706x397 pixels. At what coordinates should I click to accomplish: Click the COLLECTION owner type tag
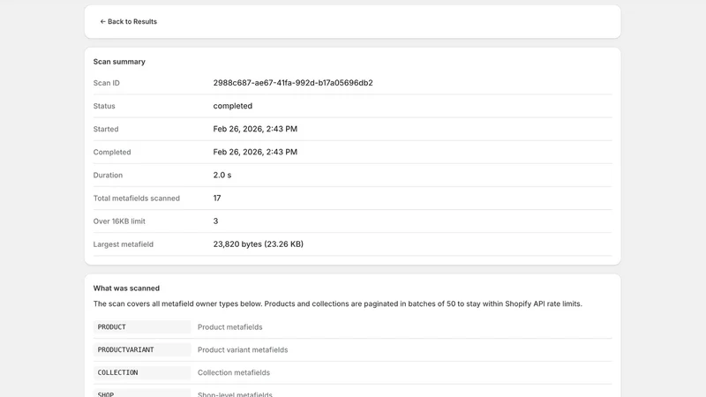[142, 372]
